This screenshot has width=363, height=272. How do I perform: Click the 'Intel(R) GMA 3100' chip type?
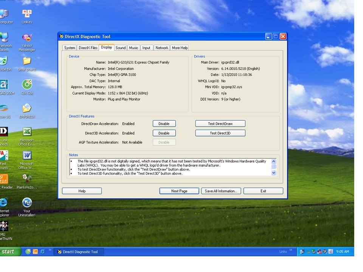tap(122, 75)
